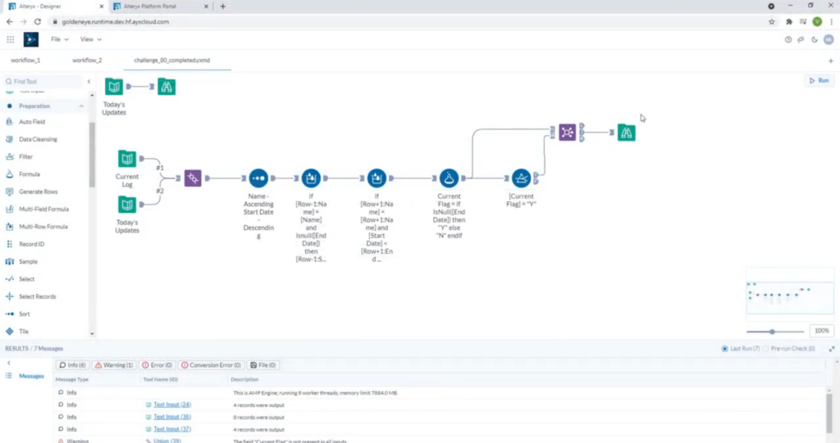Switch to the workflow_2 tab

pyautogui.click(x=87, y=61)
